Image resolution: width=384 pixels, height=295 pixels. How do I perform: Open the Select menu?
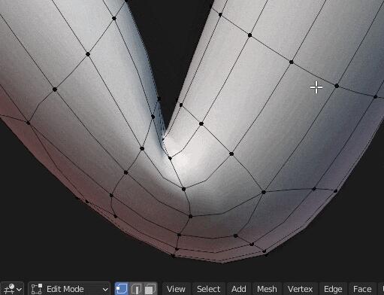click(208, 289)
